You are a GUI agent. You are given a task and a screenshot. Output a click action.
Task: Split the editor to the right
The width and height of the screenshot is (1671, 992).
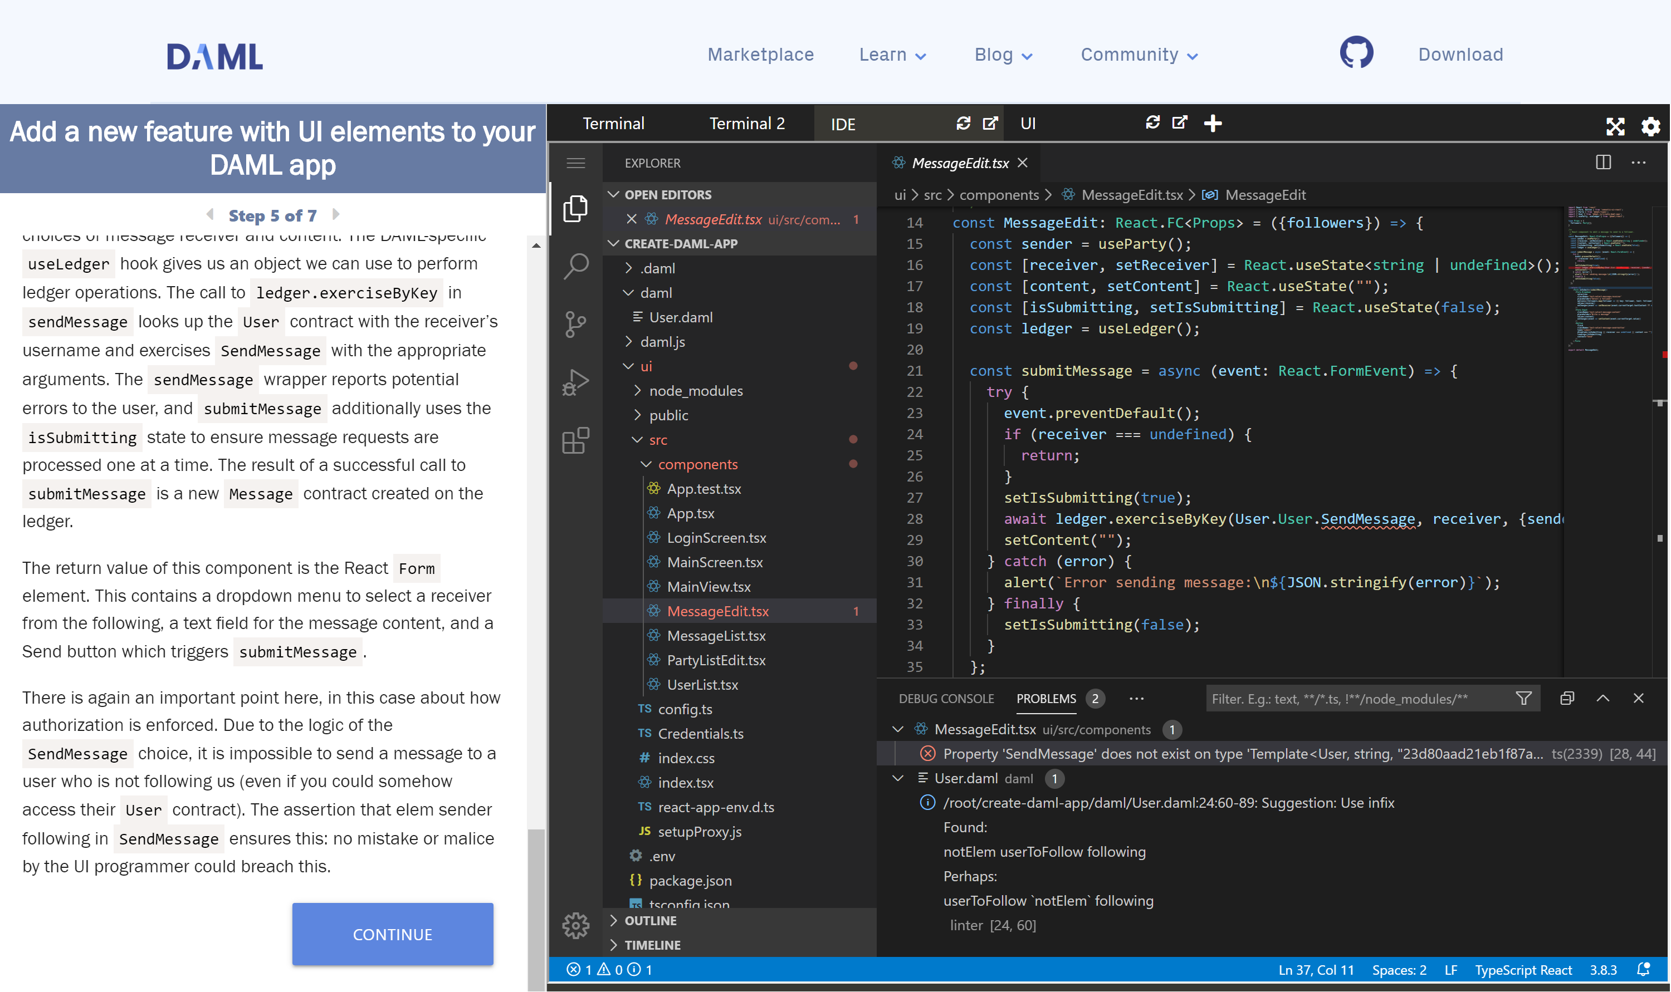click(1603, 163)
